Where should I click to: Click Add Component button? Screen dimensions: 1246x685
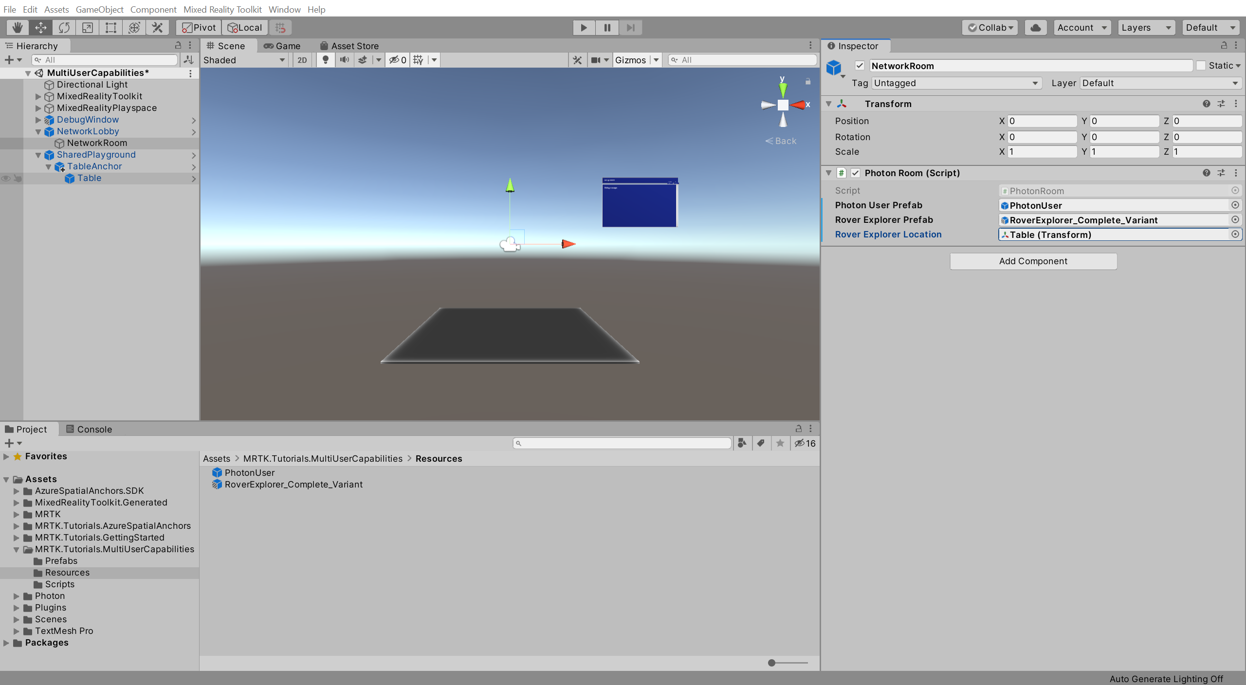1032,261
